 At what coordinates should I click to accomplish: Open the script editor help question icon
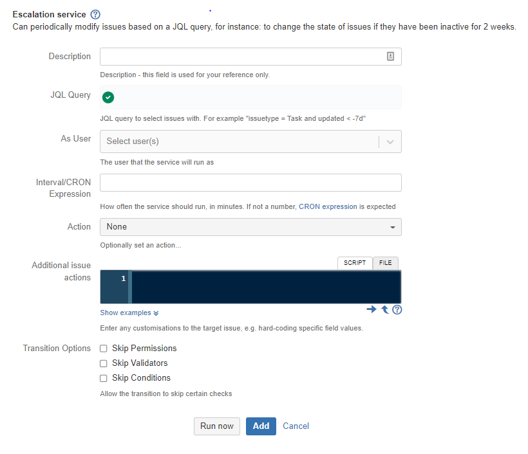[x=397, y=309]
